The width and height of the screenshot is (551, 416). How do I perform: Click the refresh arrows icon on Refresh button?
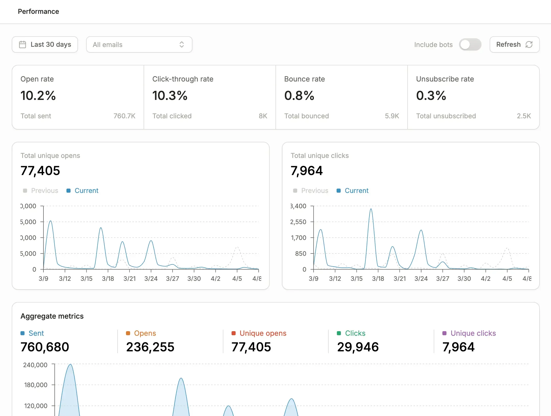click(x=529, y=44)
